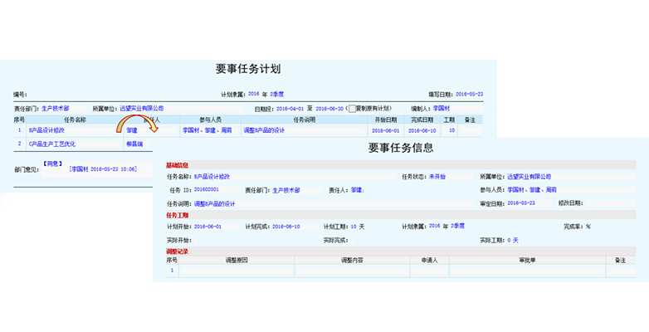Viewport: 649px width, 332px height.
Task: Select the 责任人 邹建 in task info
Action: [358, 190]
